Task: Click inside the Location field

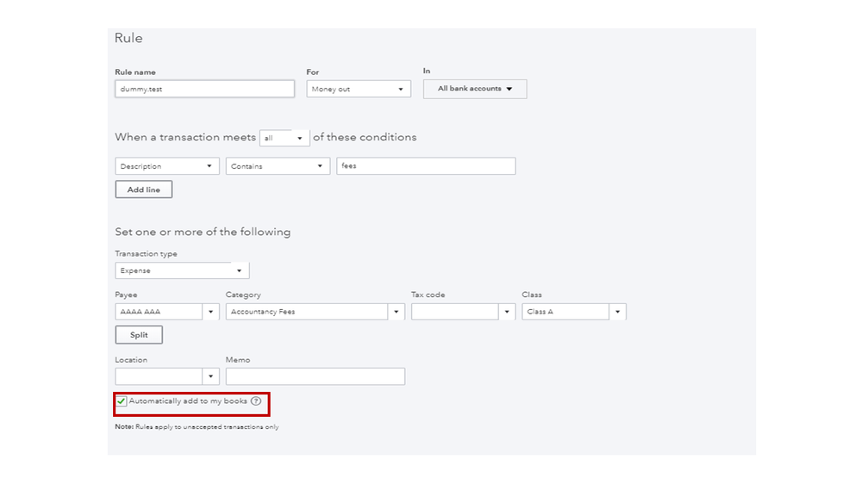Action: click(x=159, y=376)
